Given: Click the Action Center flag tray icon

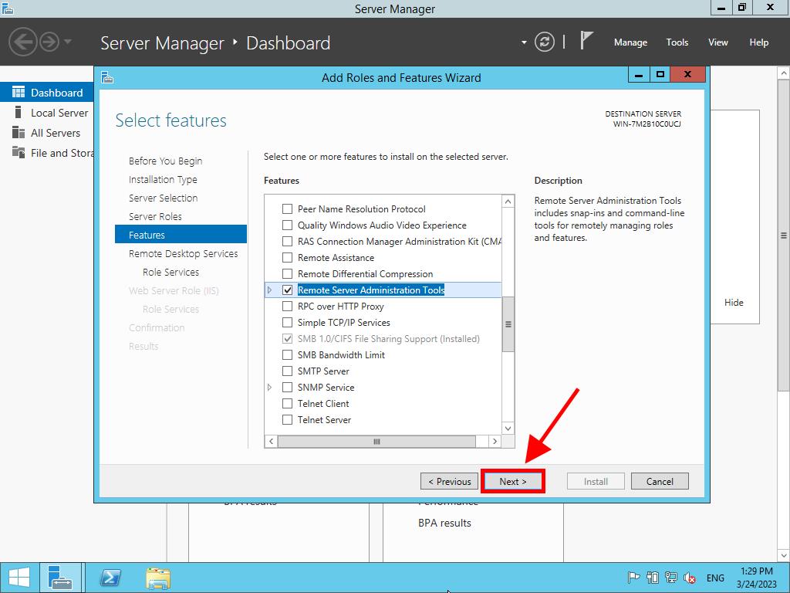Looking at the screenshot, I should pyautogui.click(x=633, y=578).
